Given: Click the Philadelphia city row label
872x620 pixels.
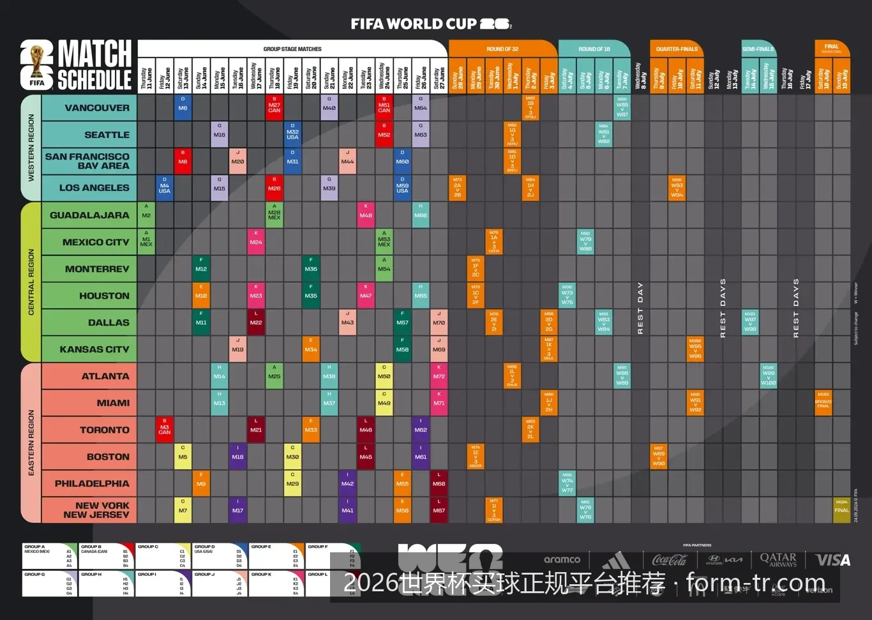Looking at the screenshot, I should tap(89, 483).
